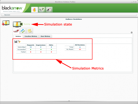Close the simulation panel

pyautogui.click(x=132, y=32)
